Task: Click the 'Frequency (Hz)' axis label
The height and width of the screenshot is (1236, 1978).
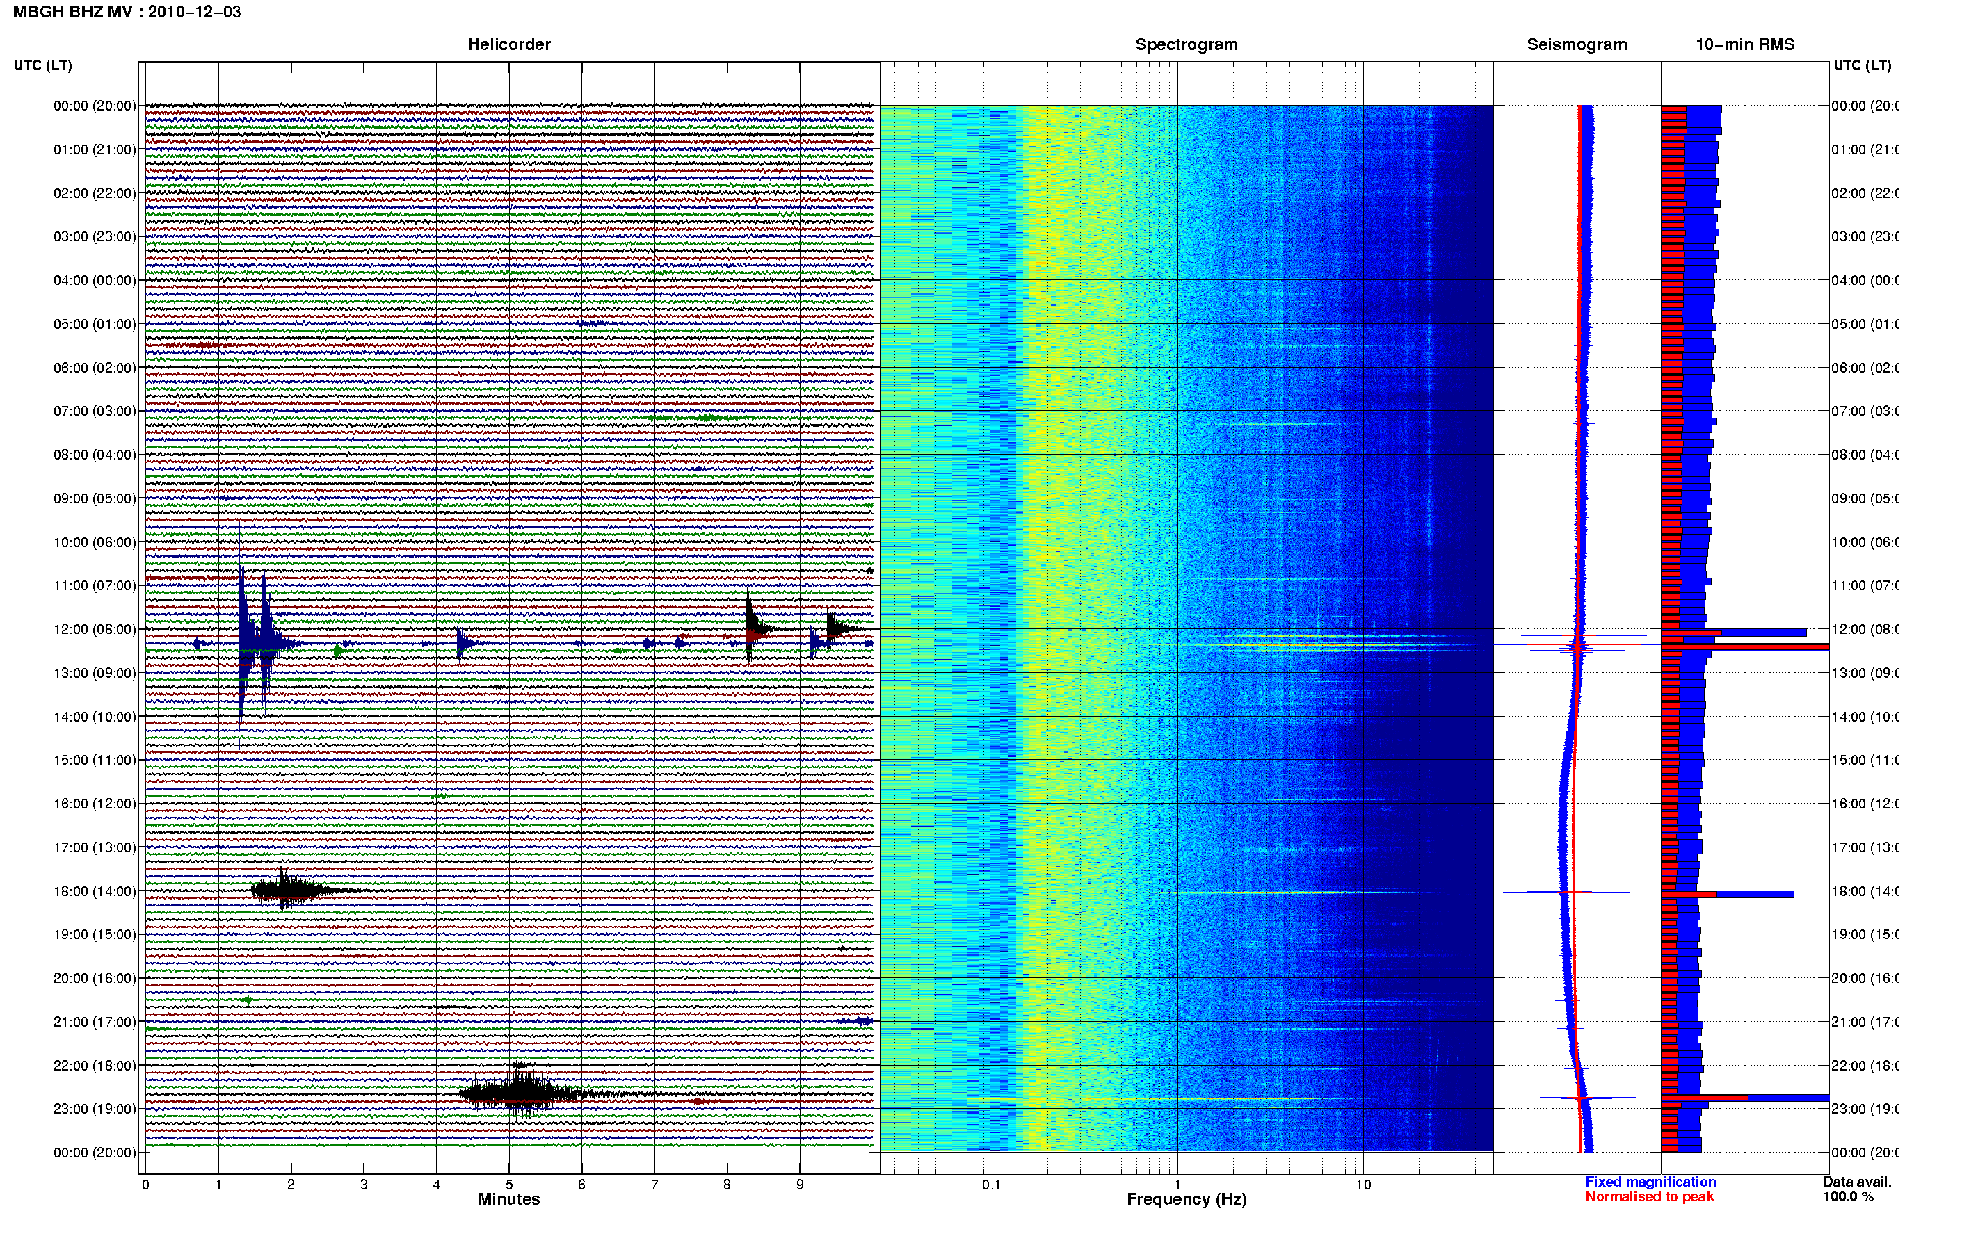Action: click(x=1187, y=1199)
